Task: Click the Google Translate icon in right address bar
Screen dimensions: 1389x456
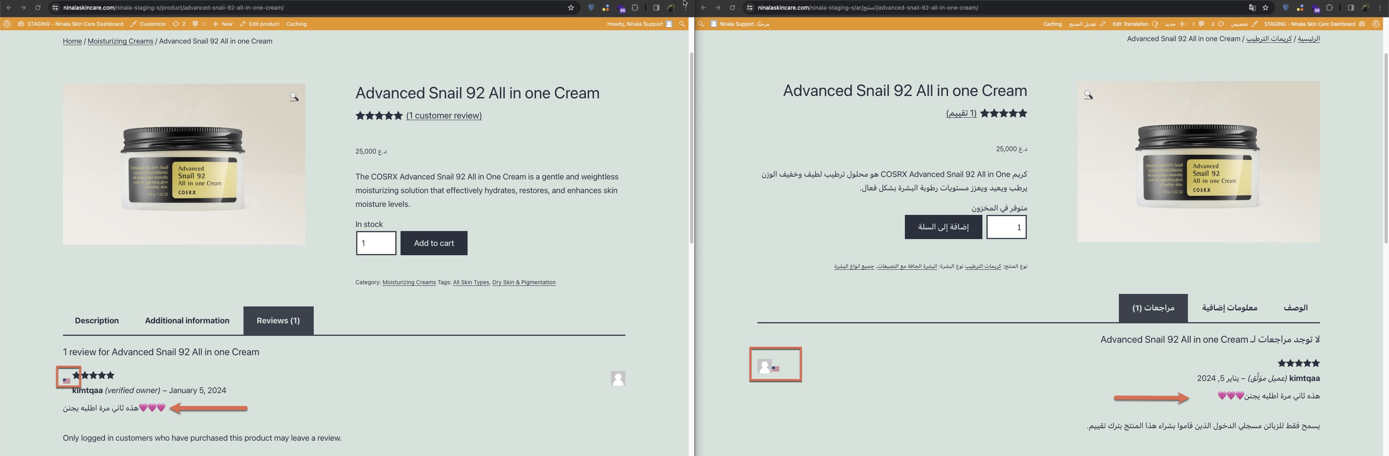Action: [x=1252, y=8]
